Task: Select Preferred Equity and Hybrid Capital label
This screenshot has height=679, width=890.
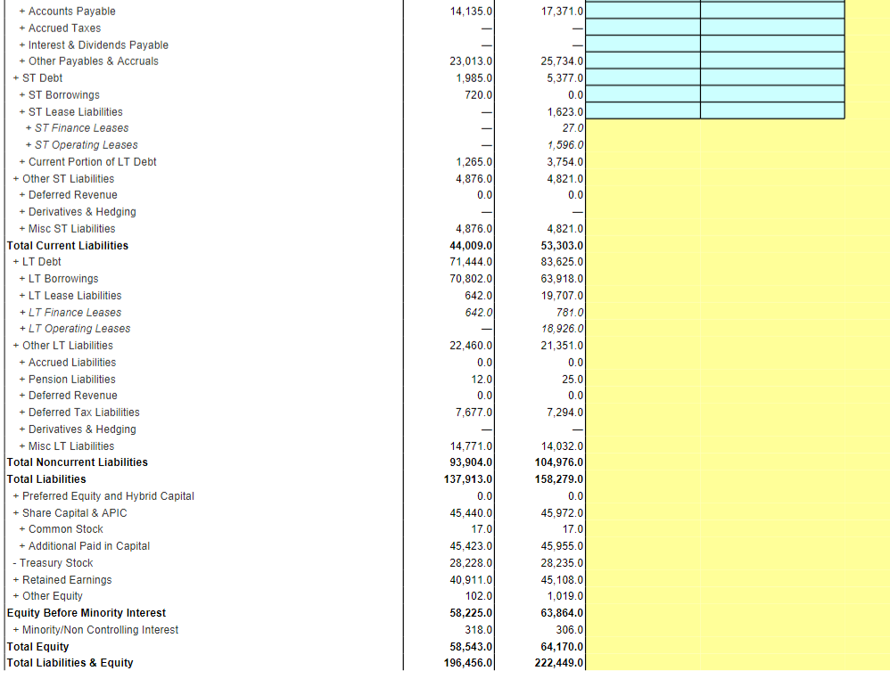Action: (108, 496)
